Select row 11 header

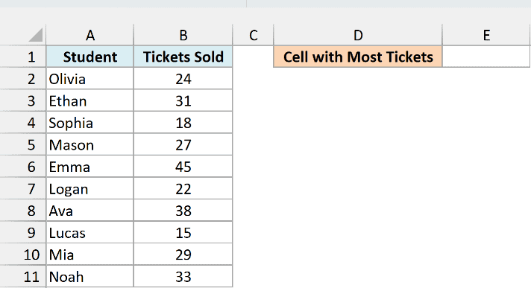click(x=22, y=277)
